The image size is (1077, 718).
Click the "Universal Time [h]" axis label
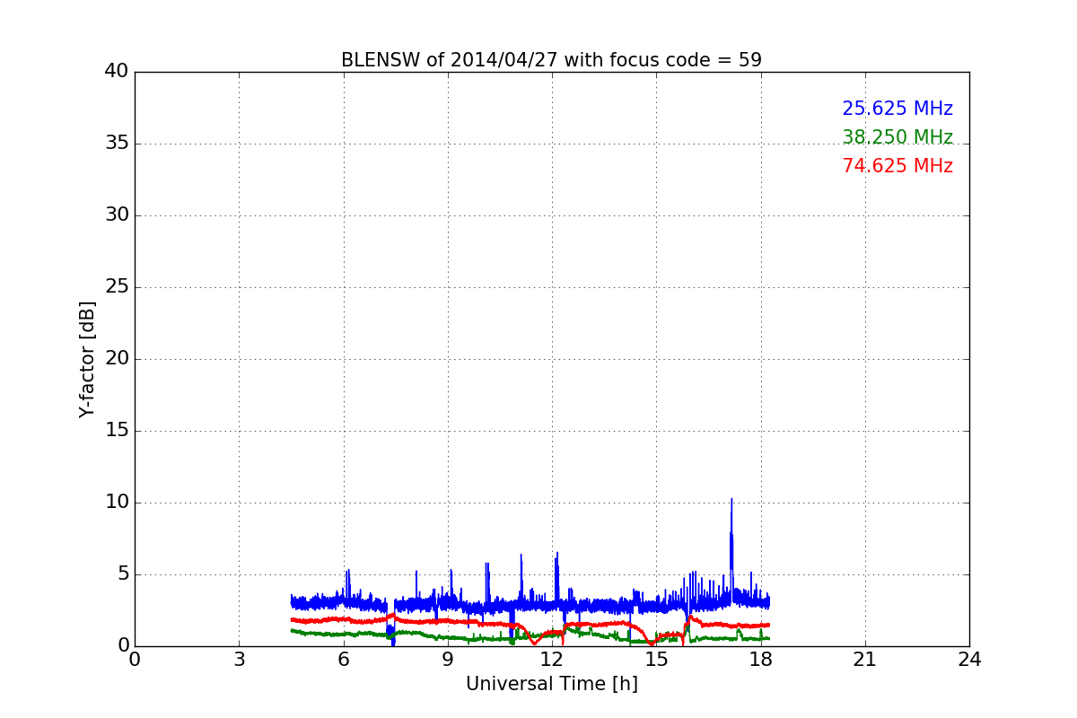tap(551, 684)
